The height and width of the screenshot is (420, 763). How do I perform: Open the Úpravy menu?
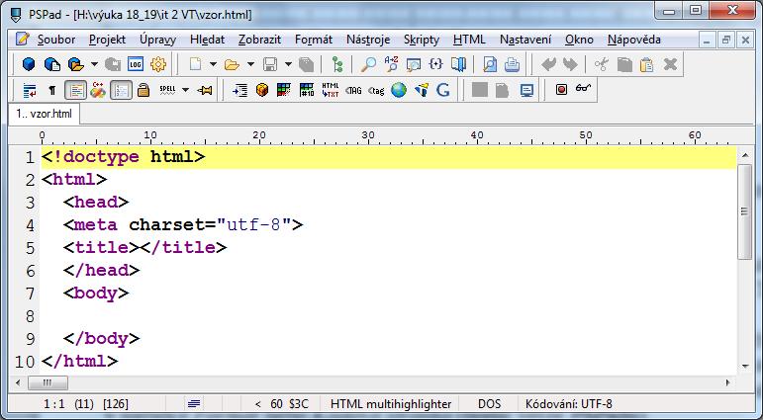(x=157, y=40)
